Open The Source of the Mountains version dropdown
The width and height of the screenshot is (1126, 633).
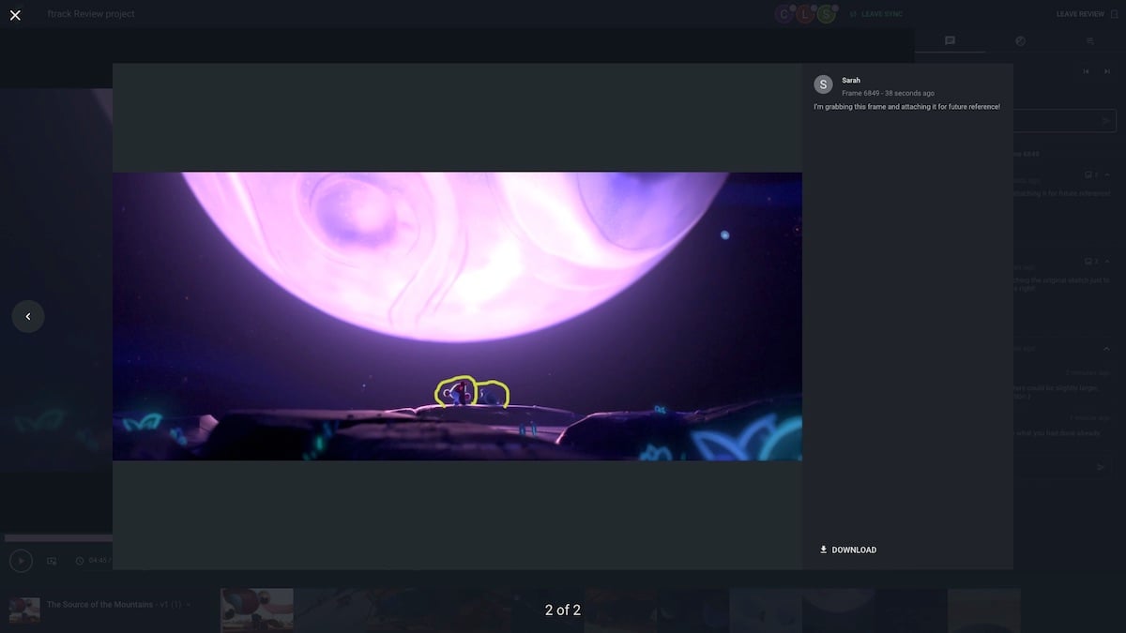tap(188, 605)
